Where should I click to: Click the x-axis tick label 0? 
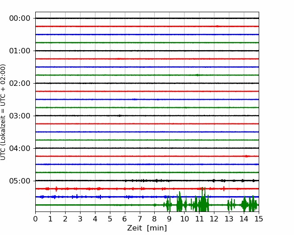(35, 219)
